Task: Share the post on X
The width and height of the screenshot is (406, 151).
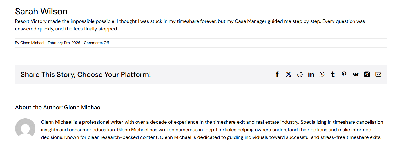Action: pyautogui.click(x=289, y=74)
